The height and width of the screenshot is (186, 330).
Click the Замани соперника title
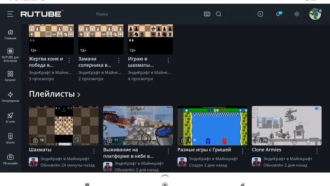(x=95, y=62)
